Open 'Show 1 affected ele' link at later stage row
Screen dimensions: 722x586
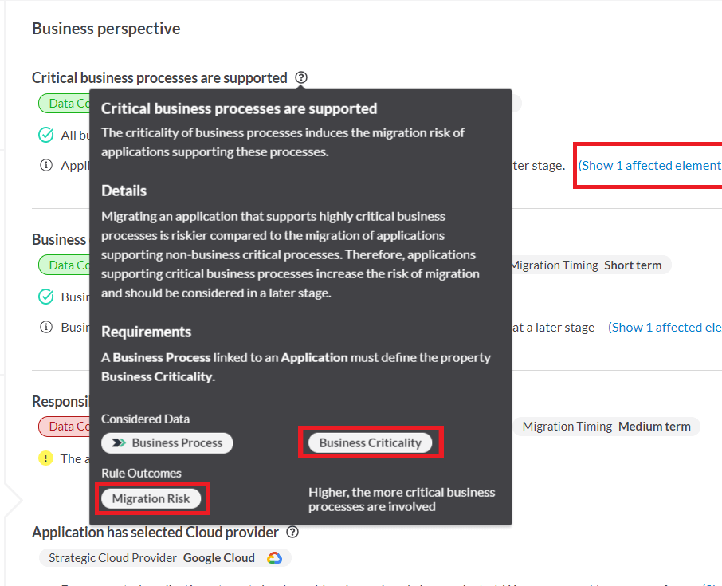coord(665,328)
